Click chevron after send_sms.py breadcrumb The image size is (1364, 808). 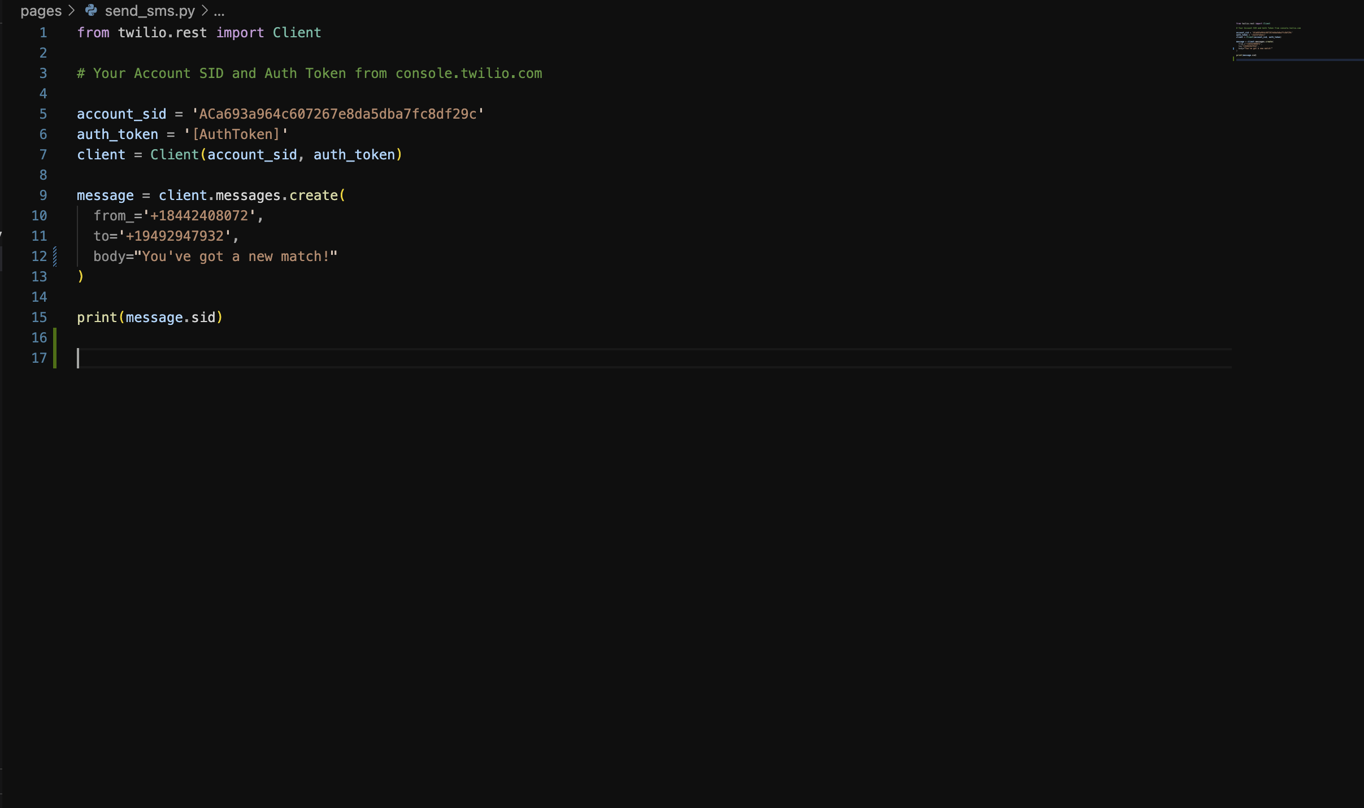point(205,10)
